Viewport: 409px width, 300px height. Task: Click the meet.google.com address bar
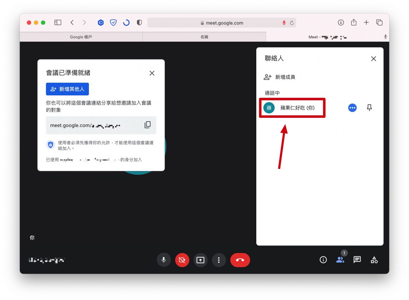coord(222,23)
